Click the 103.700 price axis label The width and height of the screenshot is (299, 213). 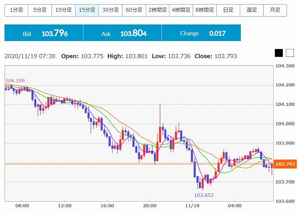(285, 182)
